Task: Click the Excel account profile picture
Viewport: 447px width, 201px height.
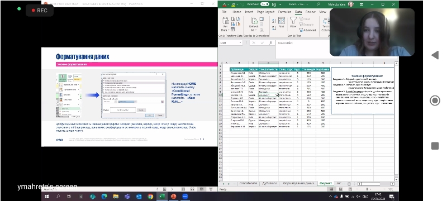Action: (x=351, y=4)
